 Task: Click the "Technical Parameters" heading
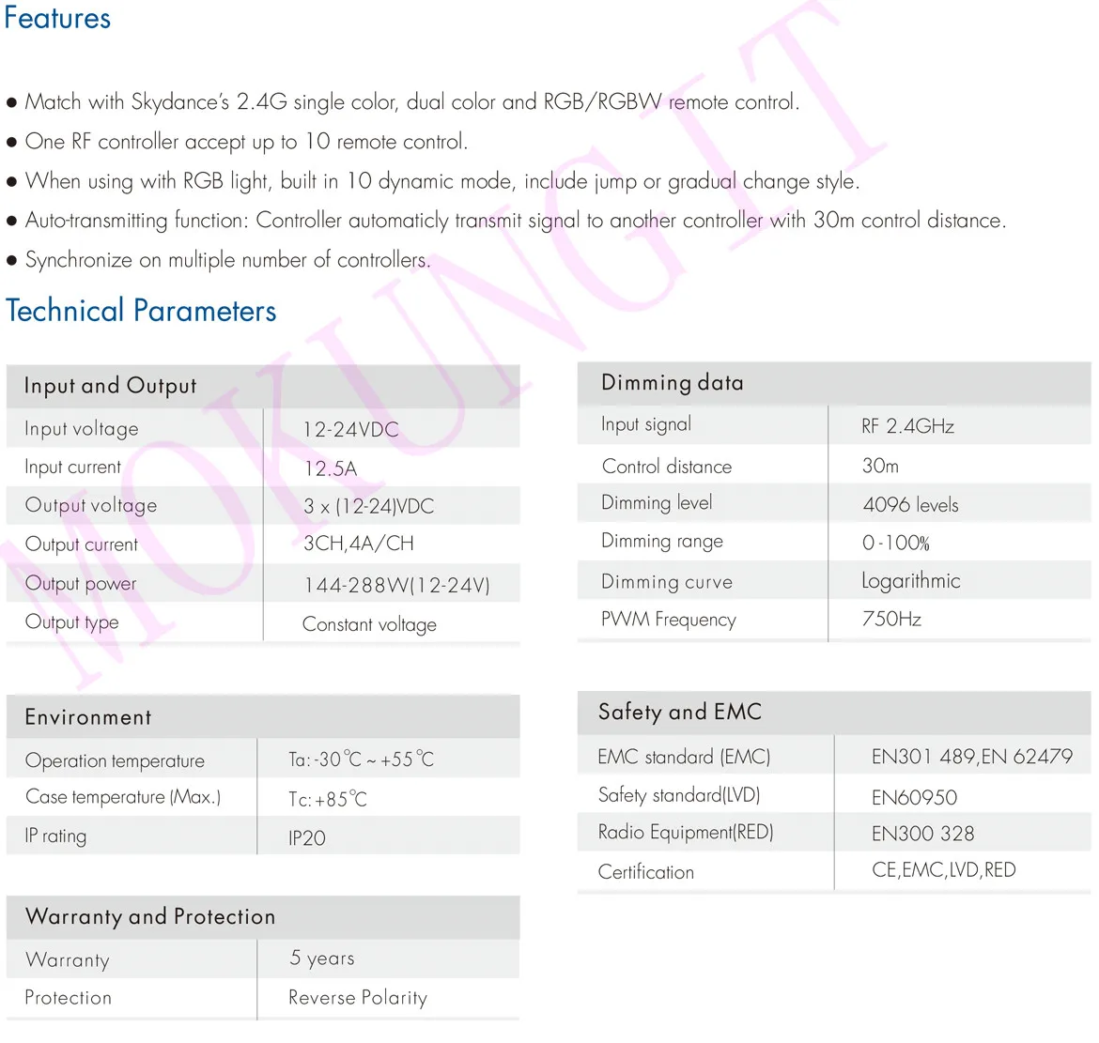[x=141, y=311]
